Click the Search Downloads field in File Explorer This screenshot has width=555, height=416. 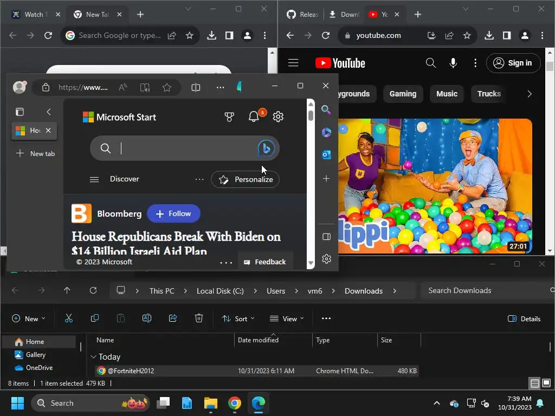(487, 290)
